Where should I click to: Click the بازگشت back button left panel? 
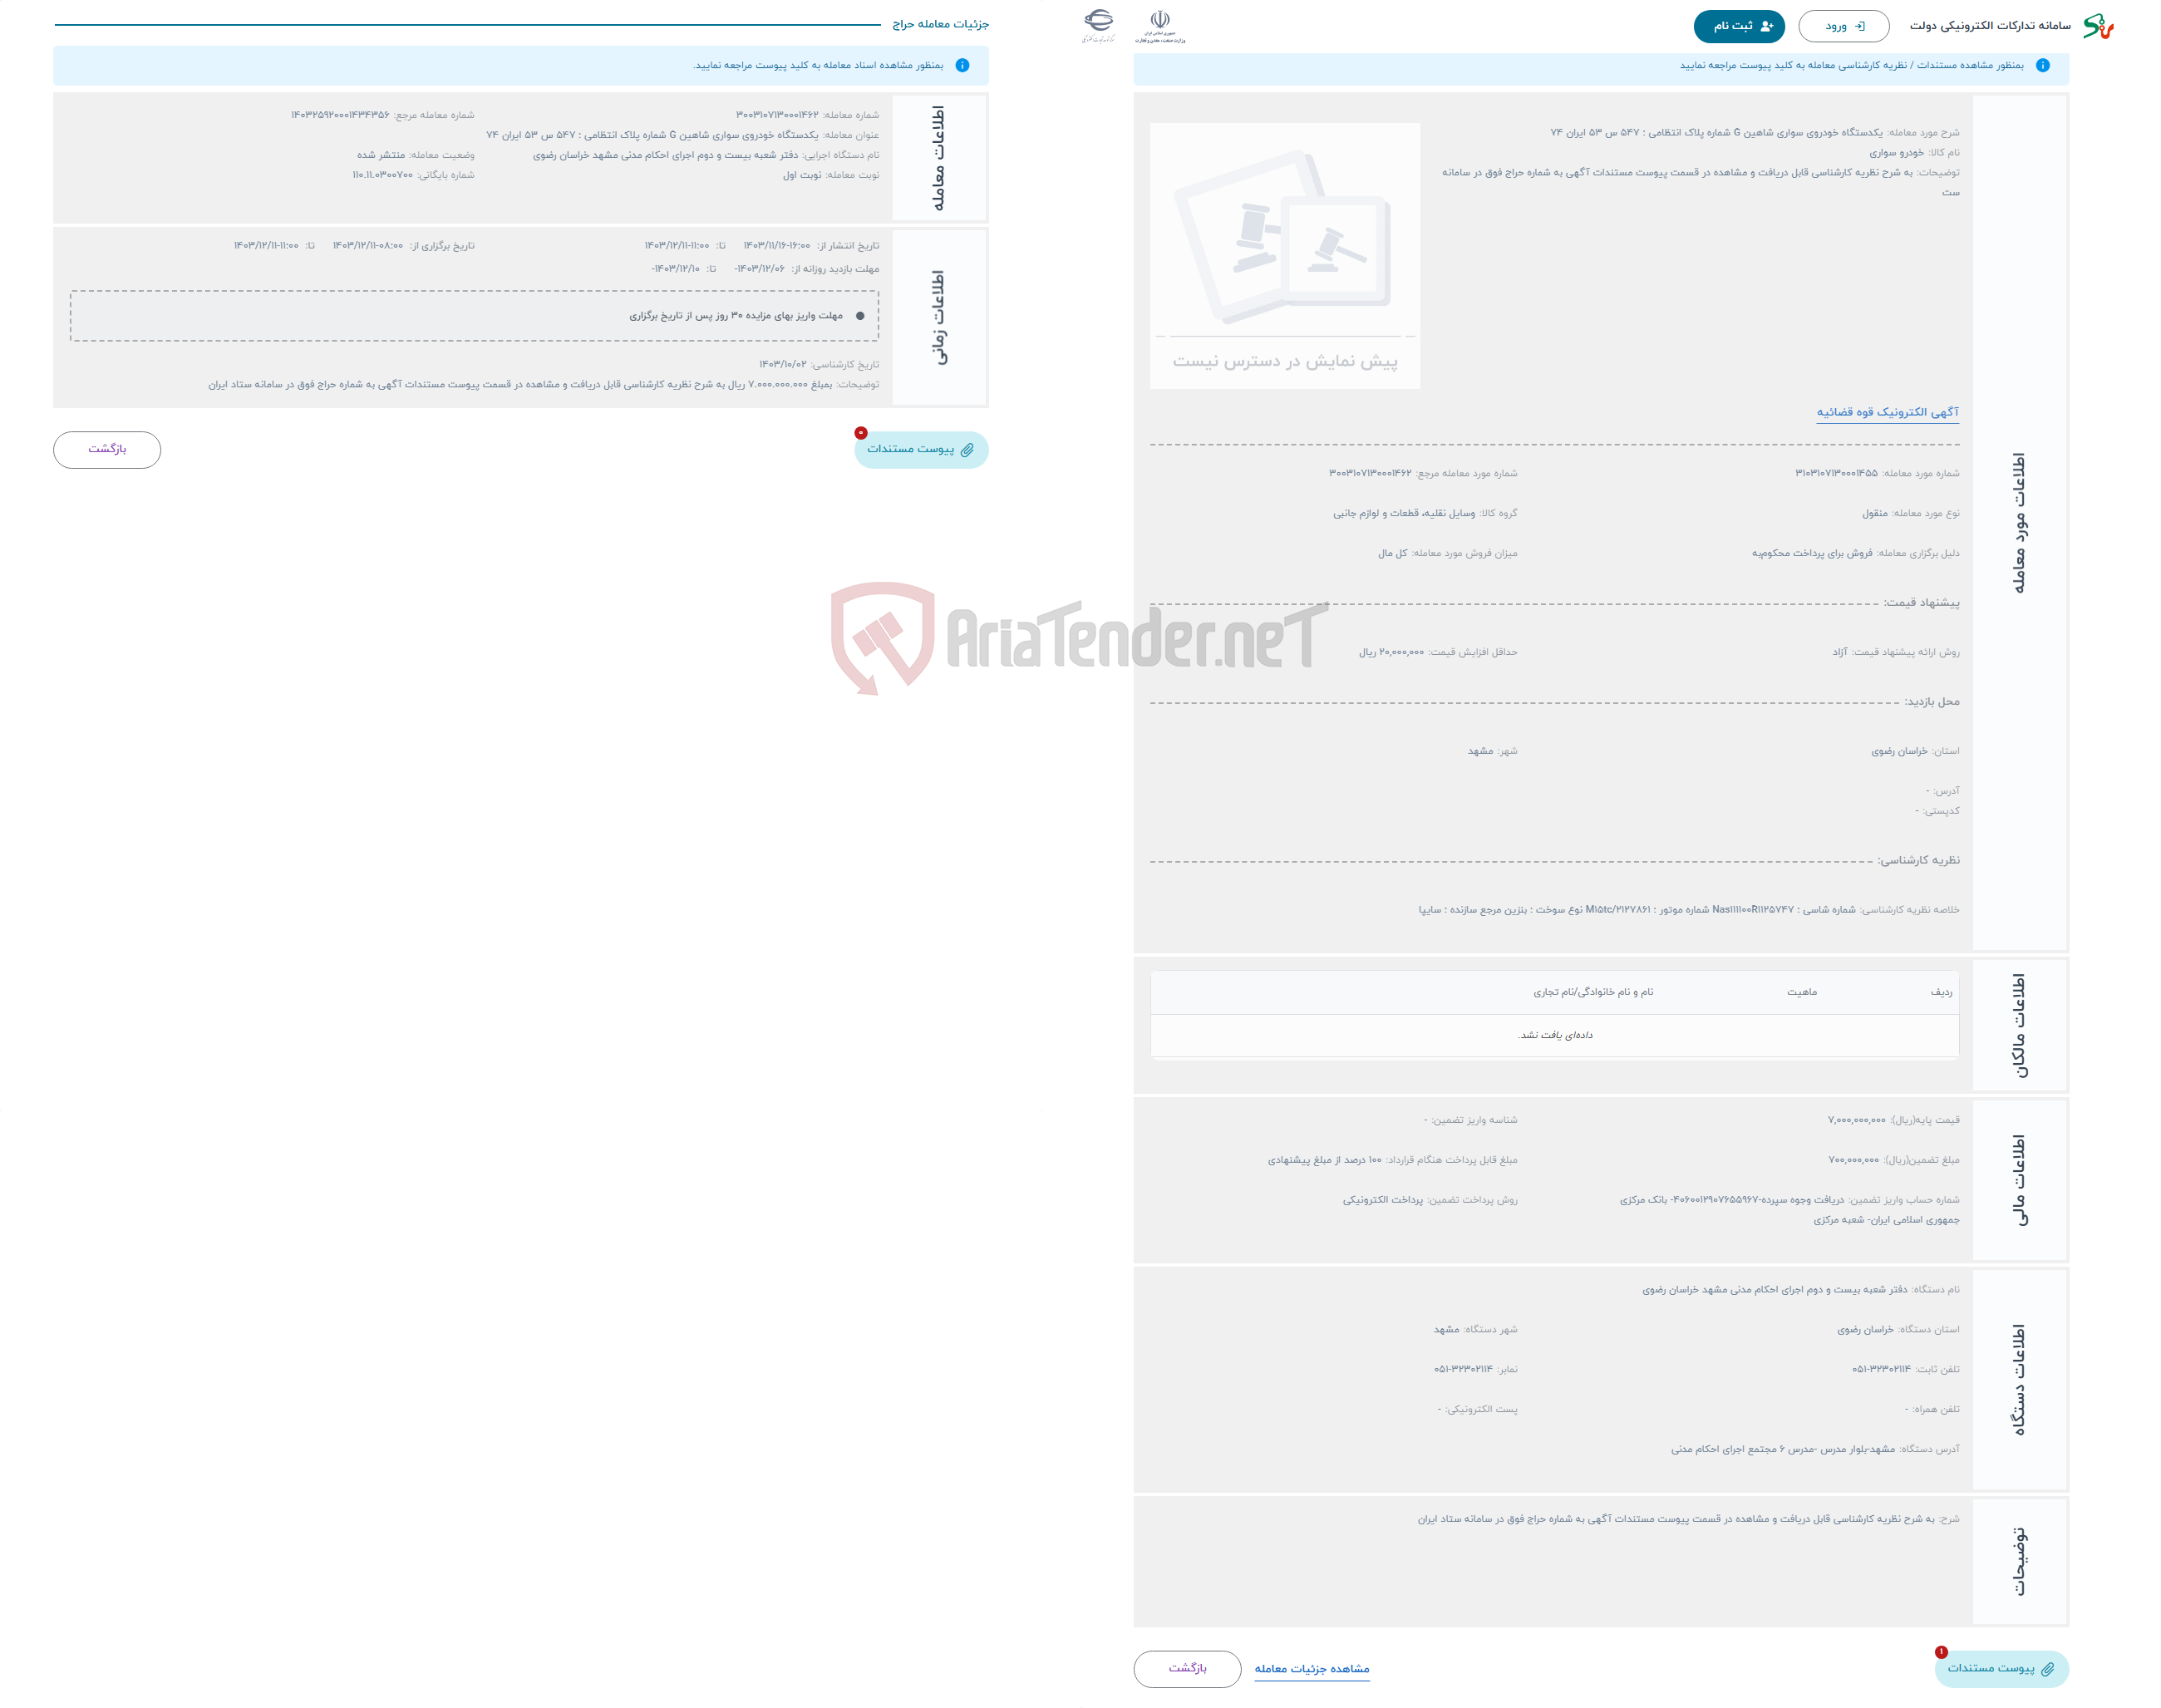click(109, 449)
